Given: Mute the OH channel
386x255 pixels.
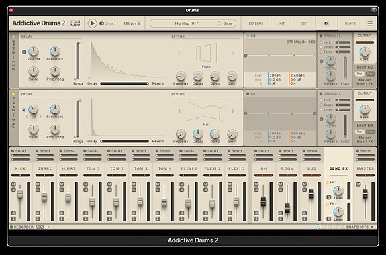Looking at the screenshot, I should [x=256, y=184].
